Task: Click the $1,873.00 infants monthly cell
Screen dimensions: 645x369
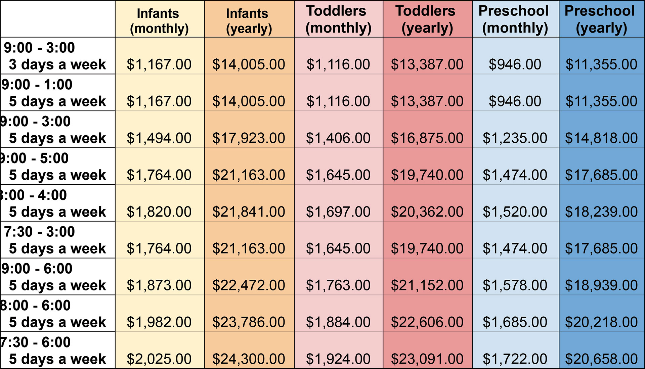Action: pos(159,285)
